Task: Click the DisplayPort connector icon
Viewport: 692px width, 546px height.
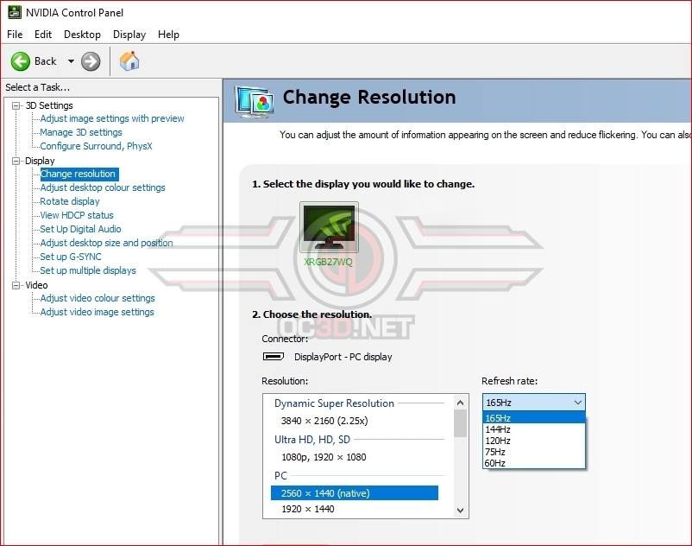Action: click(x=274, y=357)
